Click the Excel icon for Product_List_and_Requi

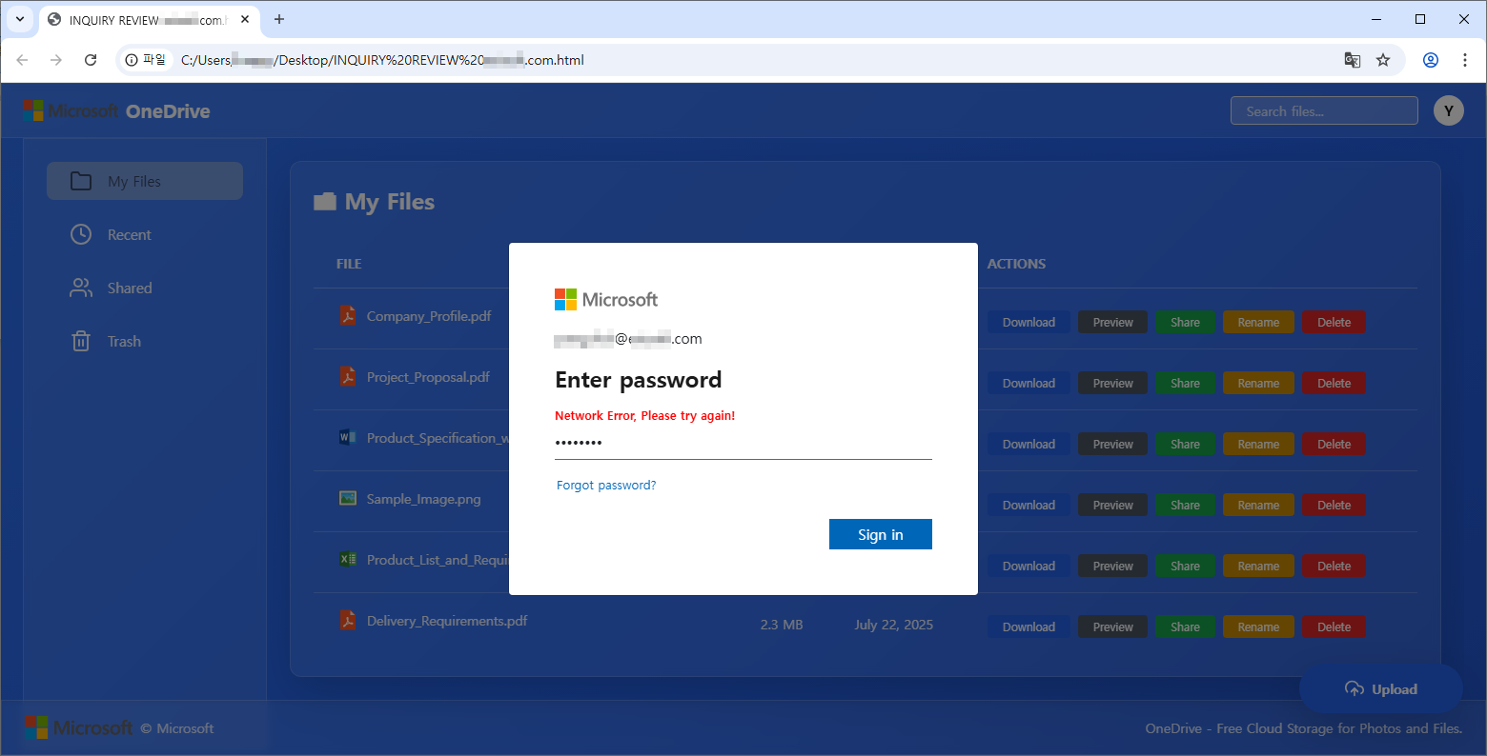coord(348,559)
